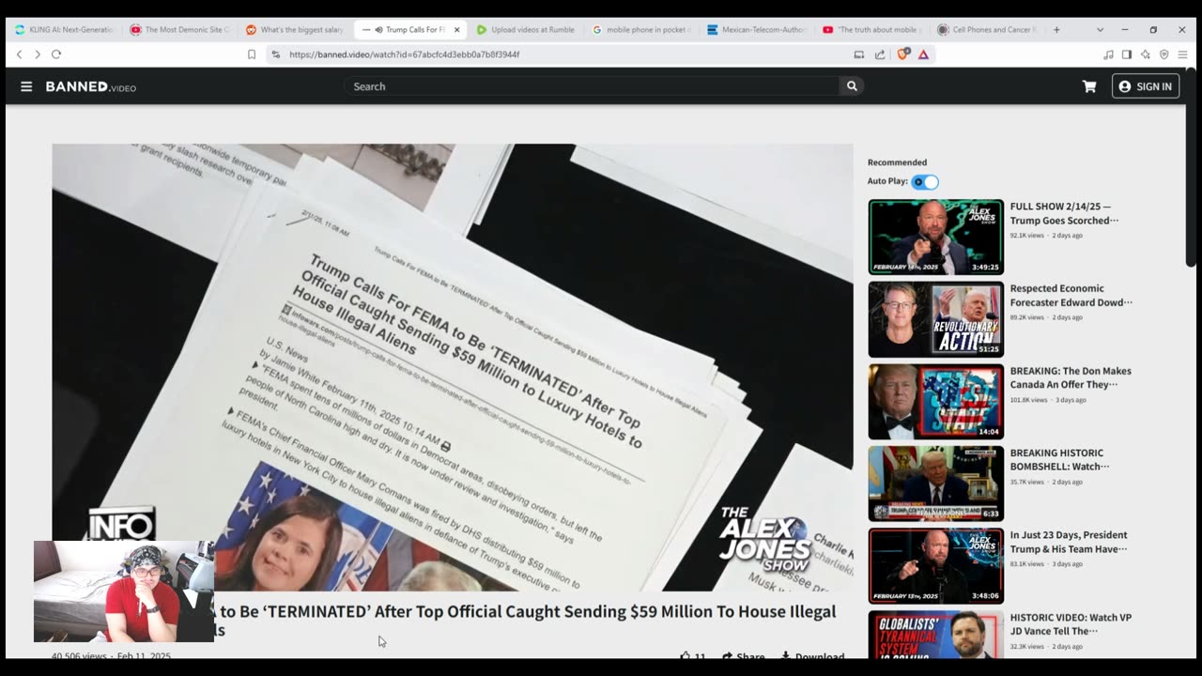The image size is (1202, 676).
Task: Click the media control music note icon
Action: [1108, 54]
